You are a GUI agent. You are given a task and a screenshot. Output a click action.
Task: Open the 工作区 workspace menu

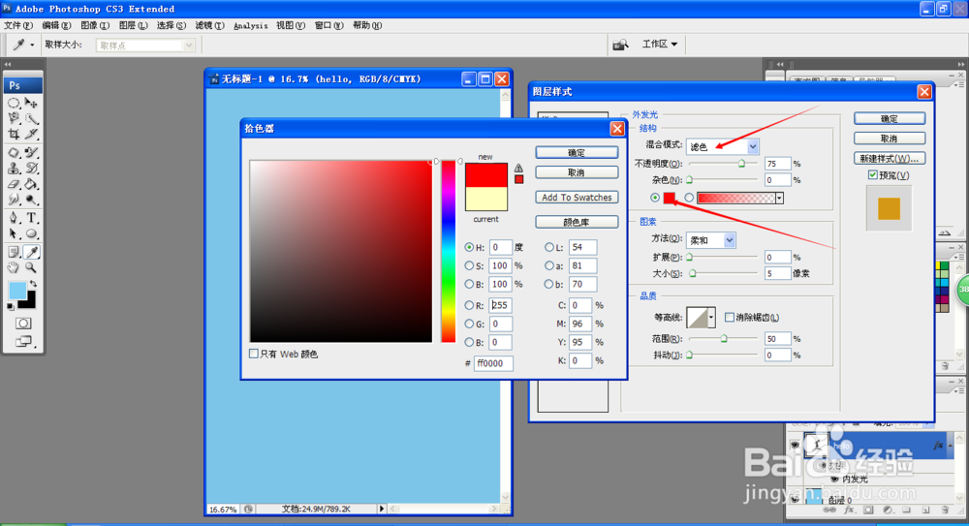pos(659,44)
